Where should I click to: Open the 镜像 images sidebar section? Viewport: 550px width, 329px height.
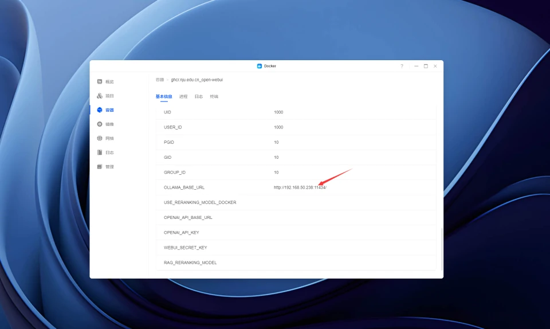[105, 124]
